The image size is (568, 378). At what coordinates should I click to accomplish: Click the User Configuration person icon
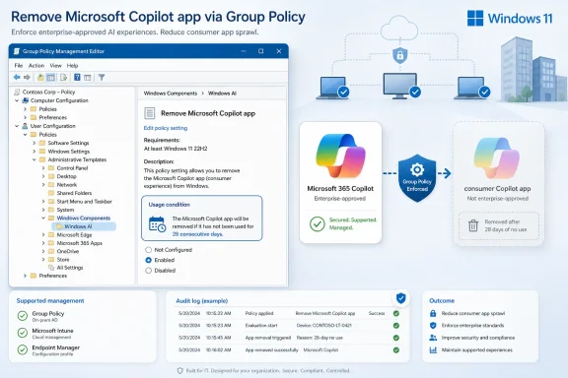tap(25, 126)
